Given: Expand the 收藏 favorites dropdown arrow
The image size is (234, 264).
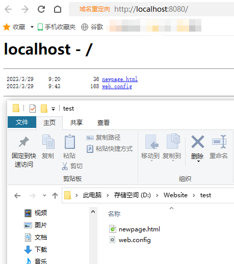Looking at the screenshot, I should coord(32,27).
